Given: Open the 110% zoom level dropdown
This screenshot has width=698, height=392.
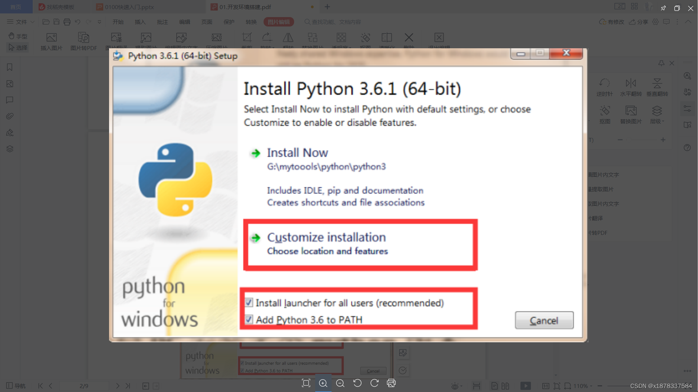Looking at the screenshot, I should click(583, 386).
